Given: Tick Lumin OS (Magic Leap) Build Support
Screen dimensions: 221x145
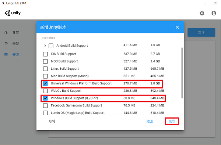Looking at the screenshot, I should (45, 113).
